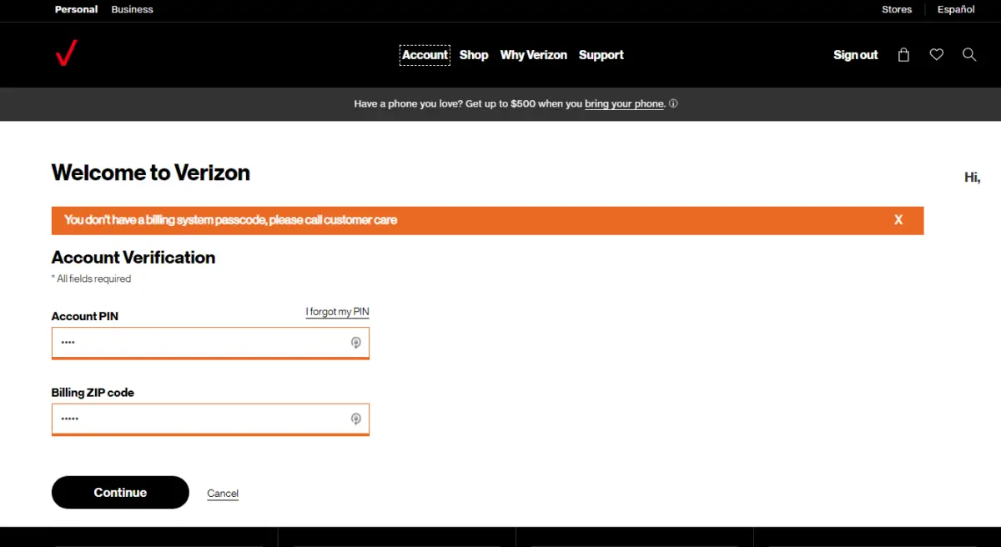Click password manager icon in Account PIN field
This screenshot has height=547, width=1001.
pyautogui.click(x=355, y=343)
